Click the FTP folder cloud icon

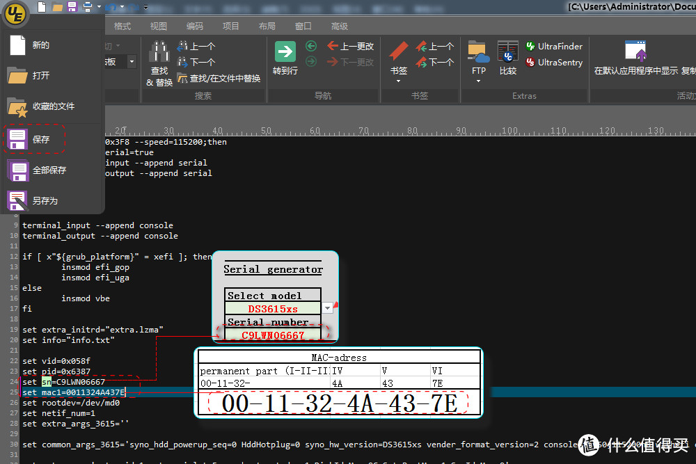[479, 51]
